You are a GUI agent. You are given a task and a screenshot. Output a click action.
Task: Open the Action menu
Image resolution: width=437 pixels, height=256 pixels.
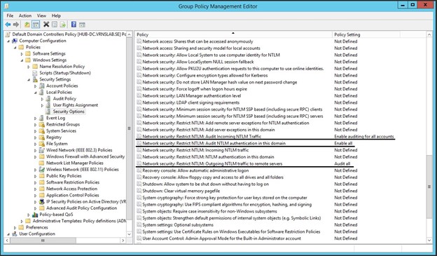pyautogui.click(x=25, y=15)
